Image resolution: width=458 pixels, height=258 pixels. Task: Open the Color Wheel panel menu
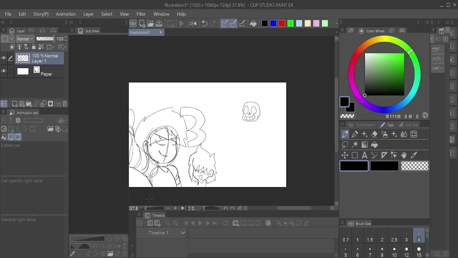342,31
